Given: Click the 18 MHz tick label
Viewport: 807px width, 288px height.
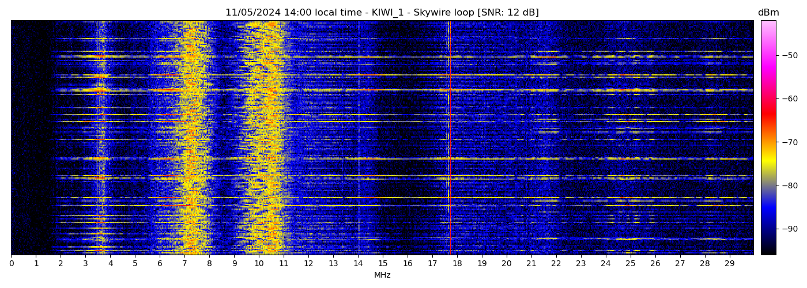Looking at the screenshot, I should 457,263.
